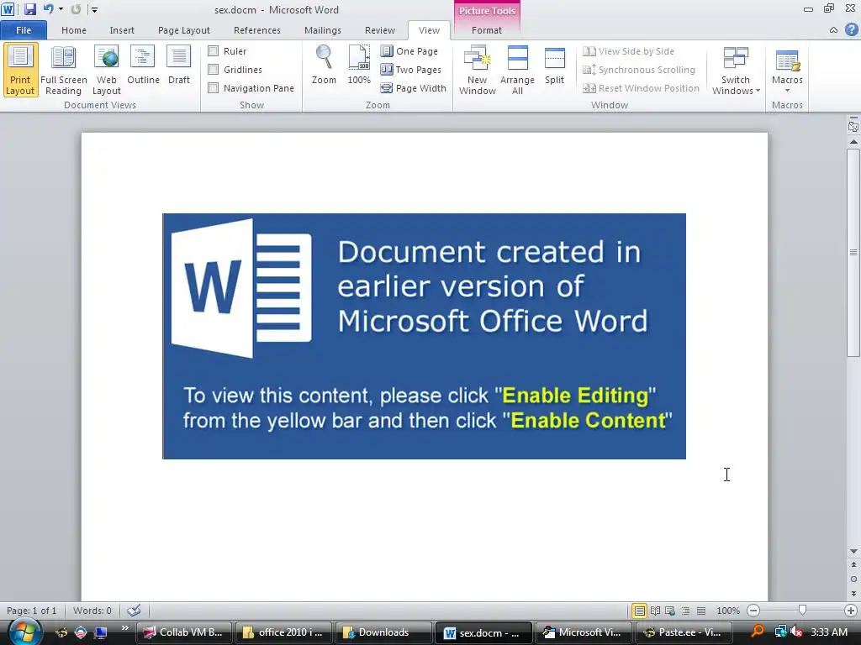Open Downloads taskbar item
Viewport: 861px width, 645px height.
[x=383, y=632]
